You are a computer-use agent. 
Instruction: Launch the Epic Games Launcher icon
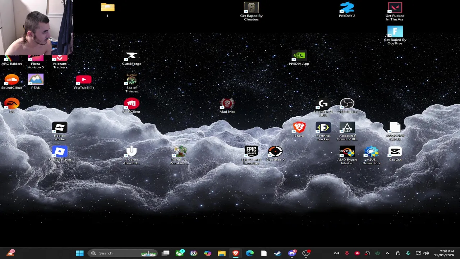pos(251,155)
